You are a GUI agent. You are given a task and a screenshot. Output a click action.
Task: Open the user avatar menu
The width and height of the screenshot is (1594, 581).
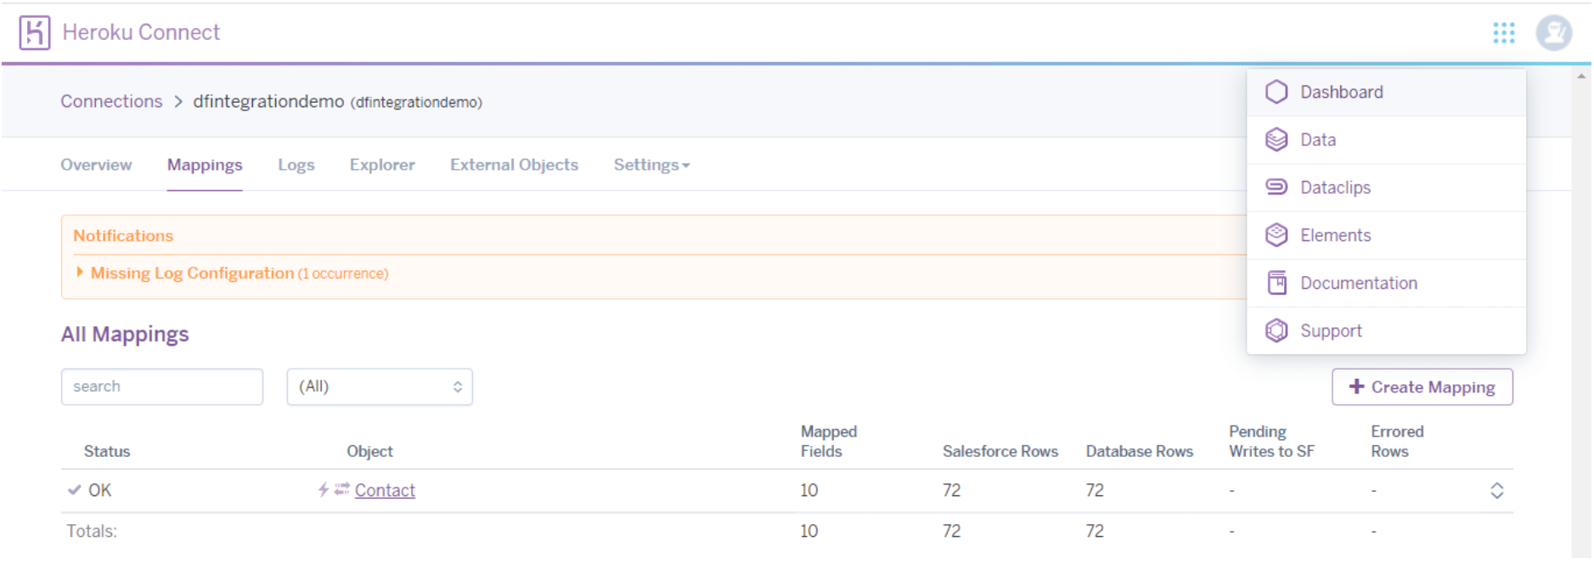point(1553,33)
